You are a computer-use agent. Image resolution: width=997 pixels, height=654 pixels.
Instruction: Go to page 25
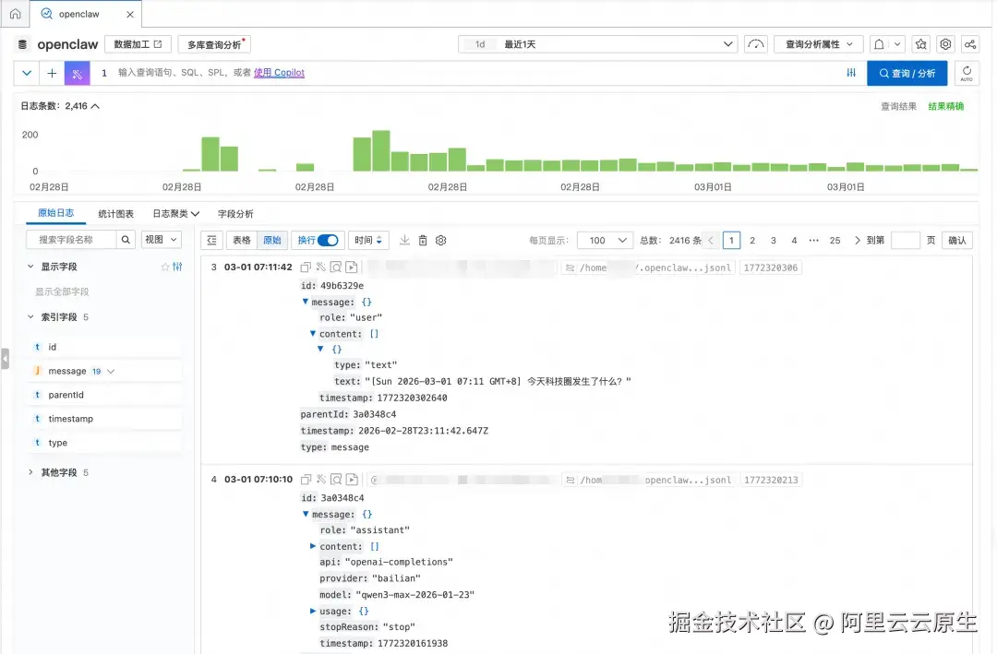point(835,240)
